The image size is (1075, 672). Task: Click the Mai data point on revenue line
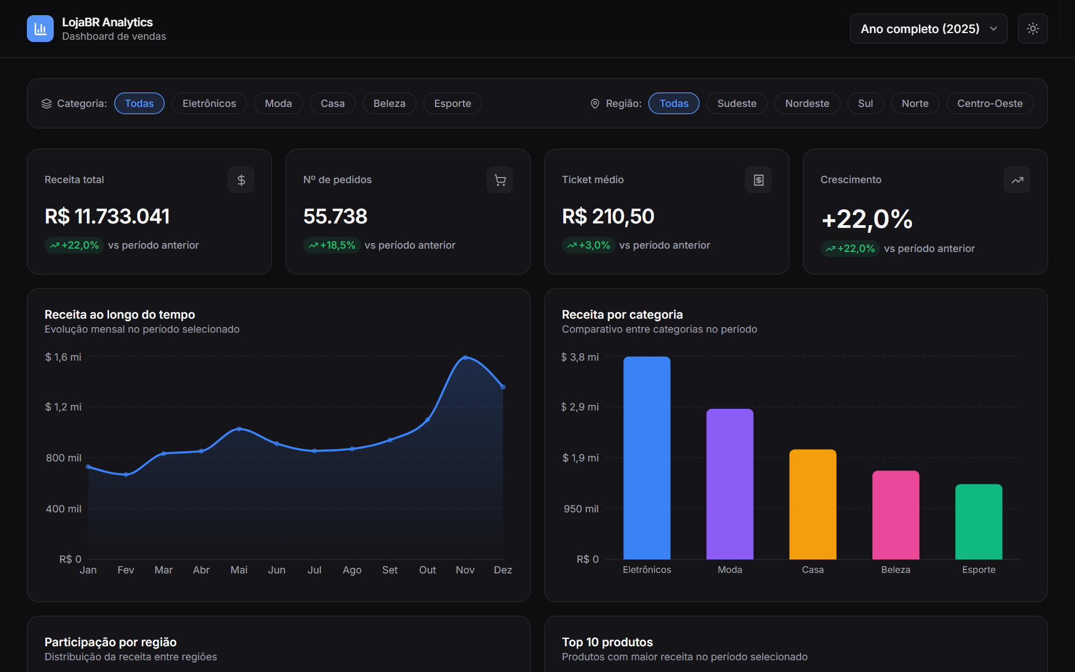(x=239, y=429)
